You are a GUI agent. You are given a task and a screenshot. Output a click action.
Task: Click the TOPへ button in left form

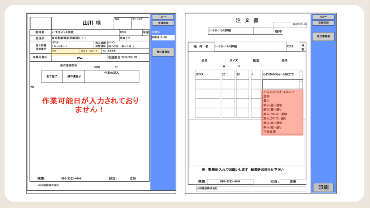(x=163, y=17)
